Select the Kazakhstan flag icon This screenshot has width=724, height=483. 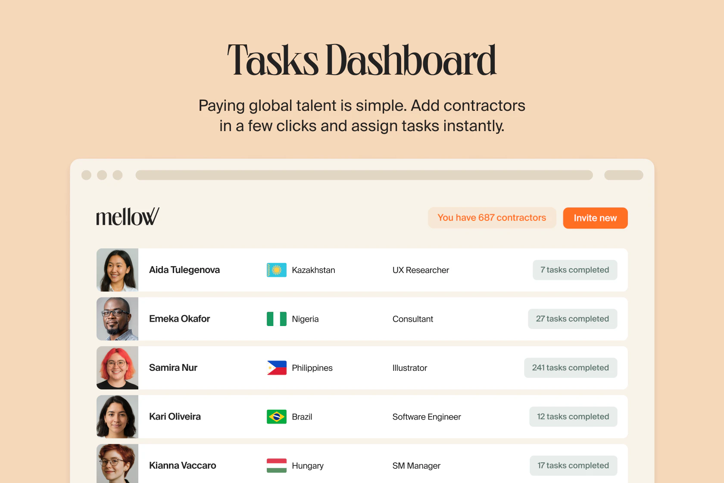point(277,270)
